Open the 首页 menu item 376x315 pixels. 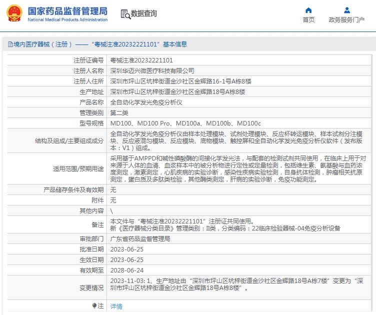coord(308,20)
